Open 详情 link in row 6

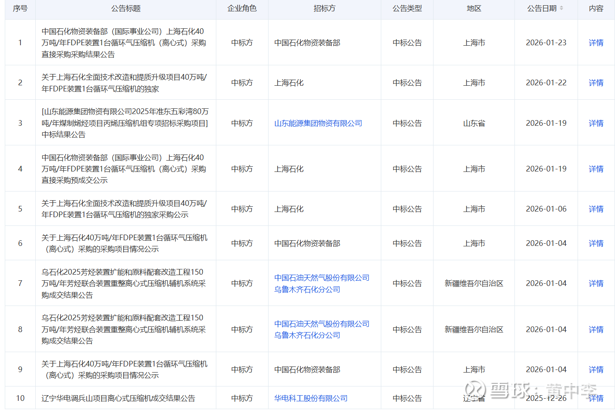pos(596,243)
